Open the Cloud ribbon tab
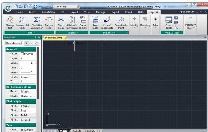 coord(128,12)
